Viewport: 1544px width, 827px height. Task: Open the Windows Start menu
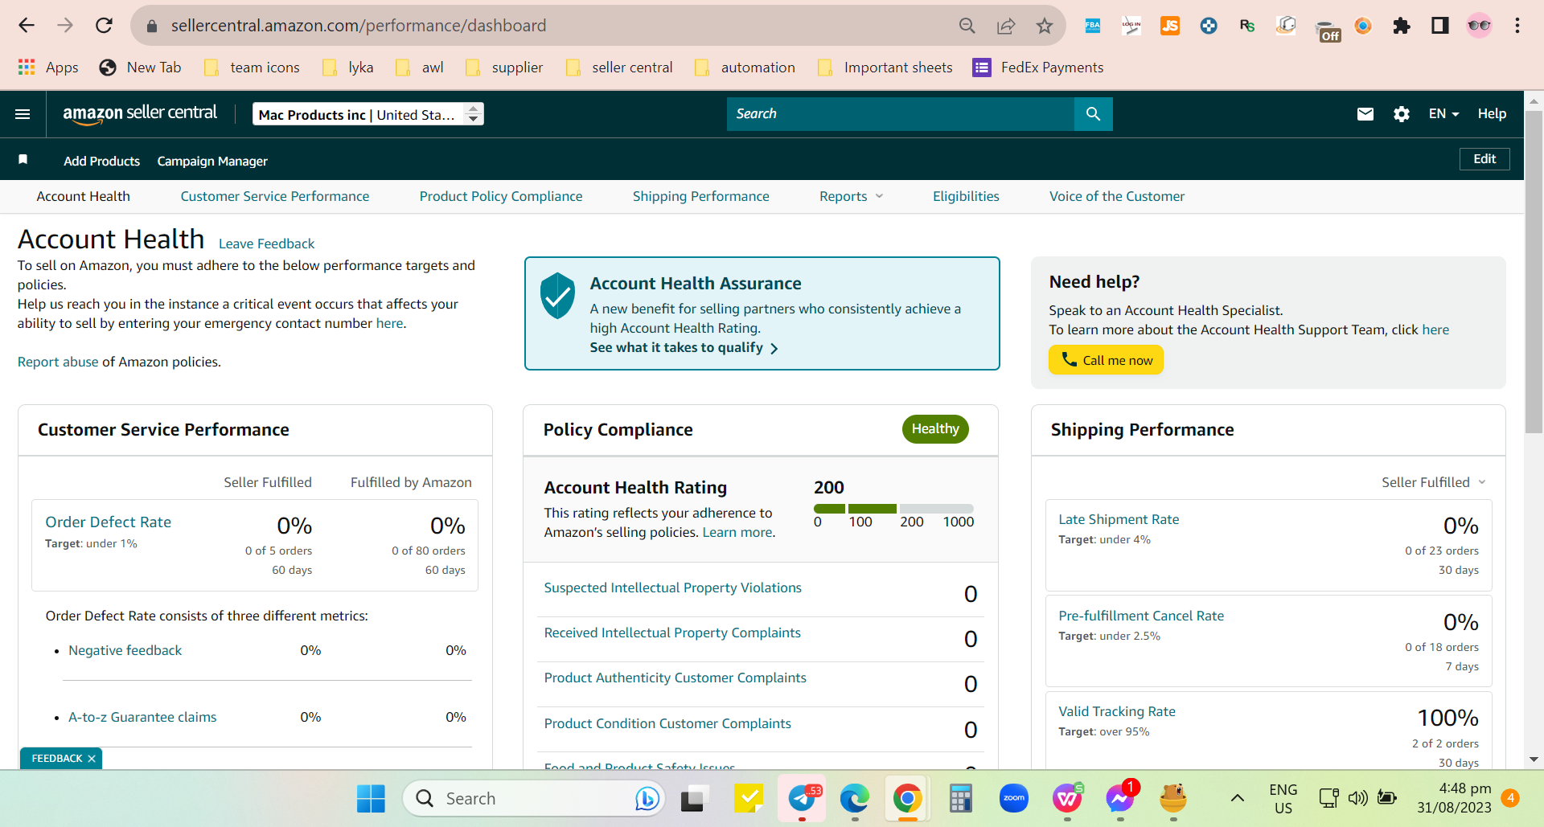coord(371,798)
